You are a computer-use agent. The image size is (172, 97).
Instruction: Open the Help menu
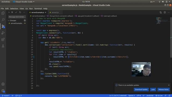45,9
